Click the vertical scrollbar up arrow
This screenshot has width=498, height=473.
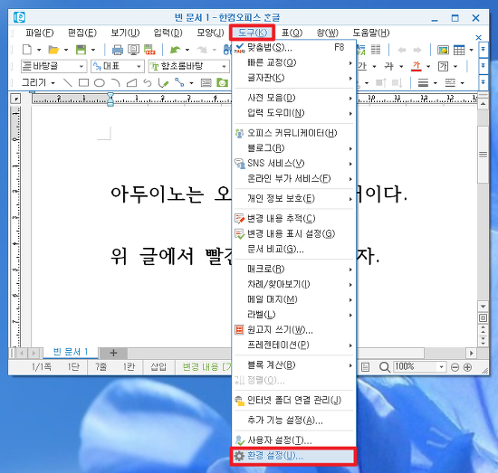coord(484,104)
